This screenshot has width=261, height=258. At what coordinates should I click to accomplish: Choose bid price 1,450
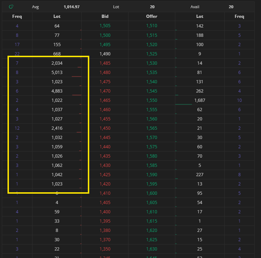click(105, 128)
